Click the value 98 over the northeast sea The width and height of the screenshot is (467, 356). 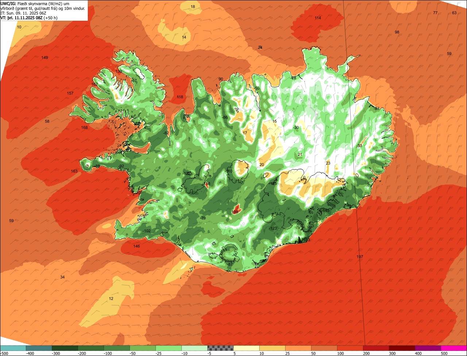click(397, 32)
